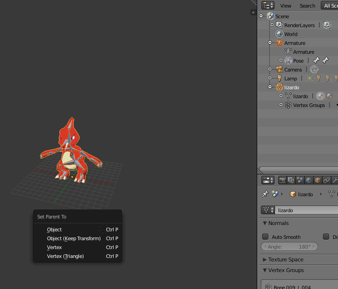Screen dimensions: 338x289
Task: Open the All Scenes display mode dropdown
Action: 330,6
